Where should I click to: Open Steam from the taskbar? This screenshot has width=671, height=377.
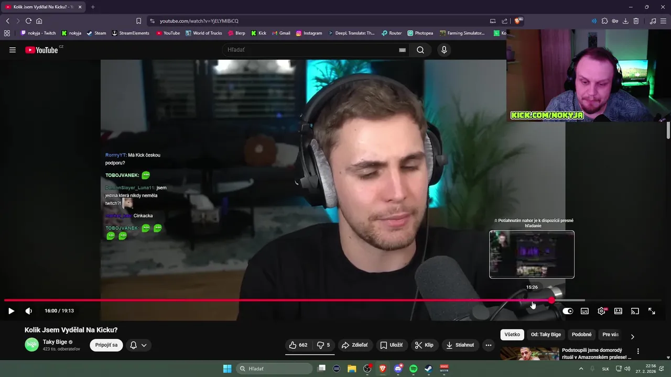(428, 369)
